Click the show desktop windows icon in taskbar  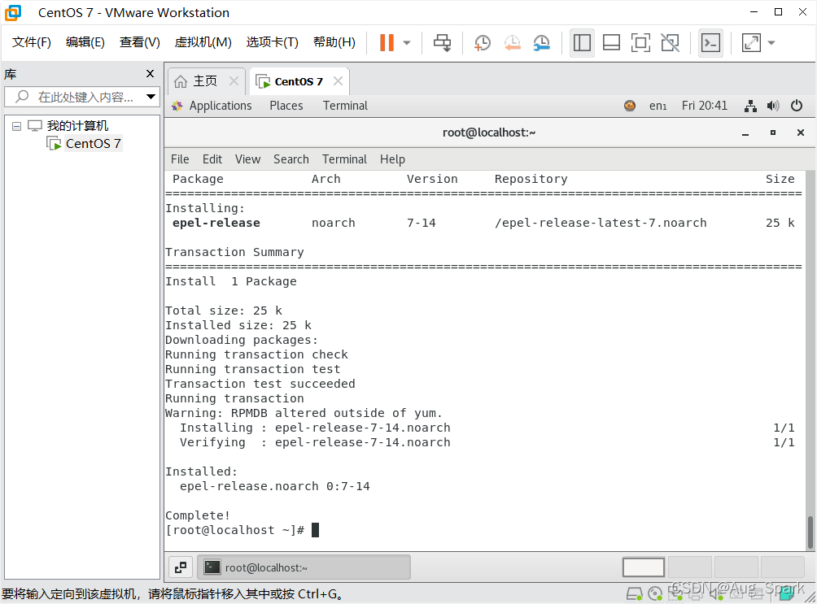tap(181, 567)
